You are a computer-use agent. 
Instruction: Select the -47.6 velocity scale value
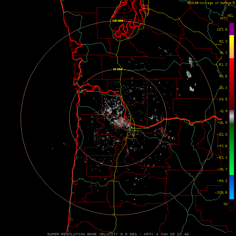[x=222, y=146]
